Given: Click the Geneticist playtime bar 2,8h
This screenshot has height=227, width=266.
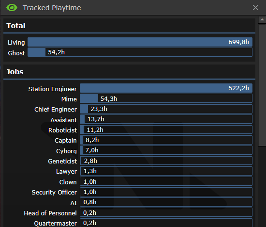Looking at the screenshot, I should tap(166, 161).
